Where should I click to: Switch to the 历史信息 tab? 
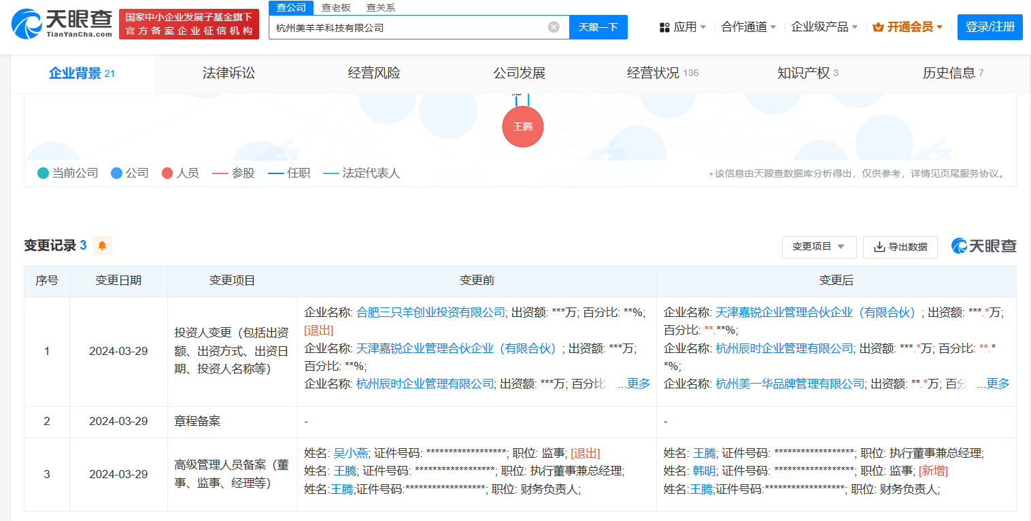click(x=953, y=73)
